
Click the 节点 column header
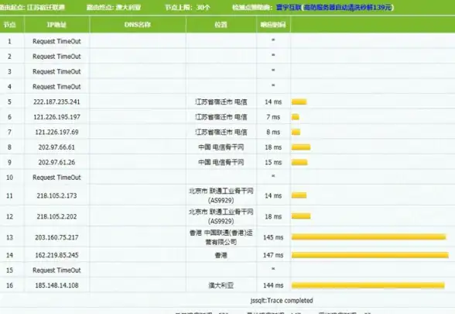point(9,25)
